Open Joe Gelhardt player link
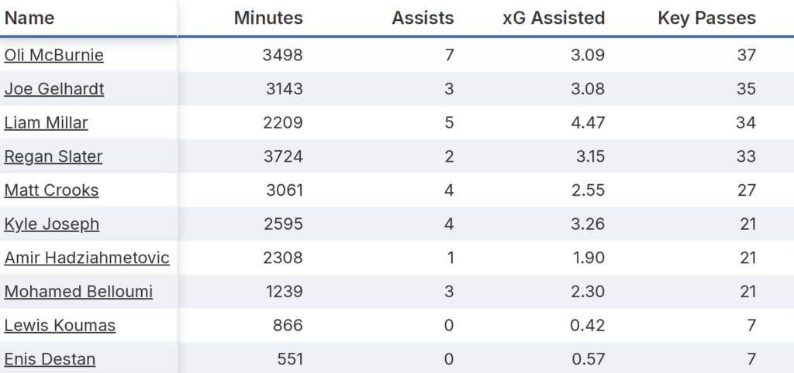Viewport: 794px width, 373px height. (x=54, y=88)
